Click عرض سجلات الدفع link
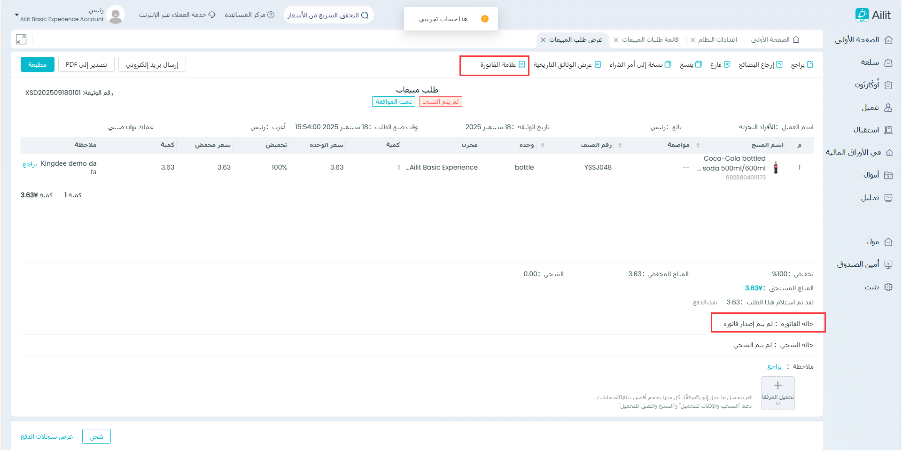This screenshot has width=902, height=450. 47,436
